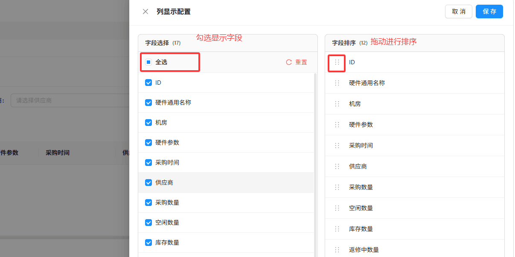This screenshot has width=515, height=257.
Task: Uncheck the ID field checkbox
Action: click(x=148, y=83)
